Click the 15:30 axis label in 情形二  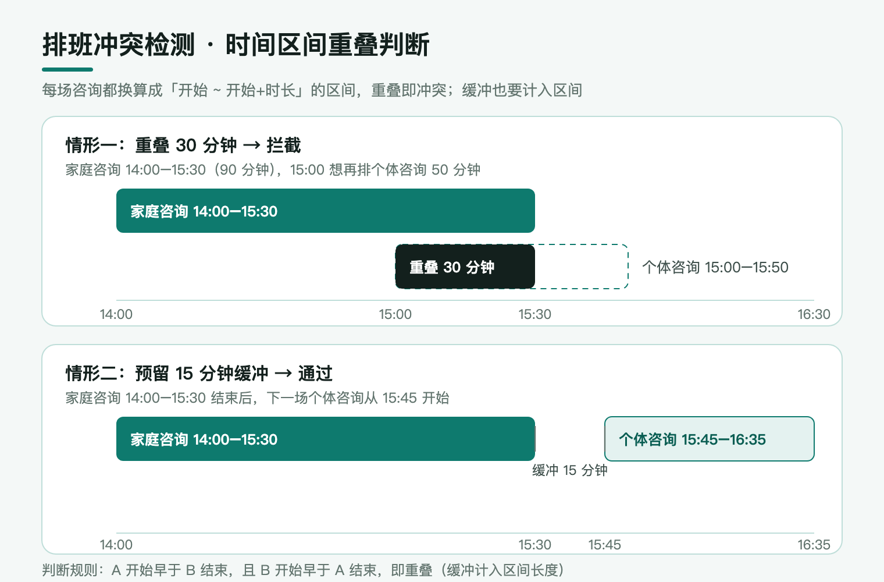tap(535, 545)
